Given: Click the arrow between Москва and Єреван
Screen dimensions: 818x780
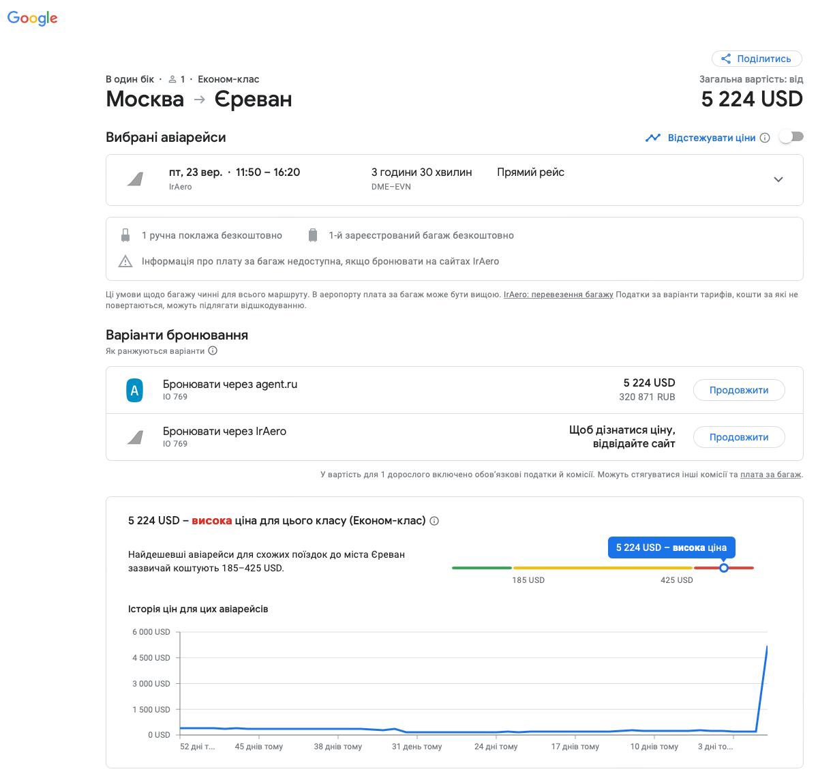Looking at the screenshot, I should click(199, 100).
